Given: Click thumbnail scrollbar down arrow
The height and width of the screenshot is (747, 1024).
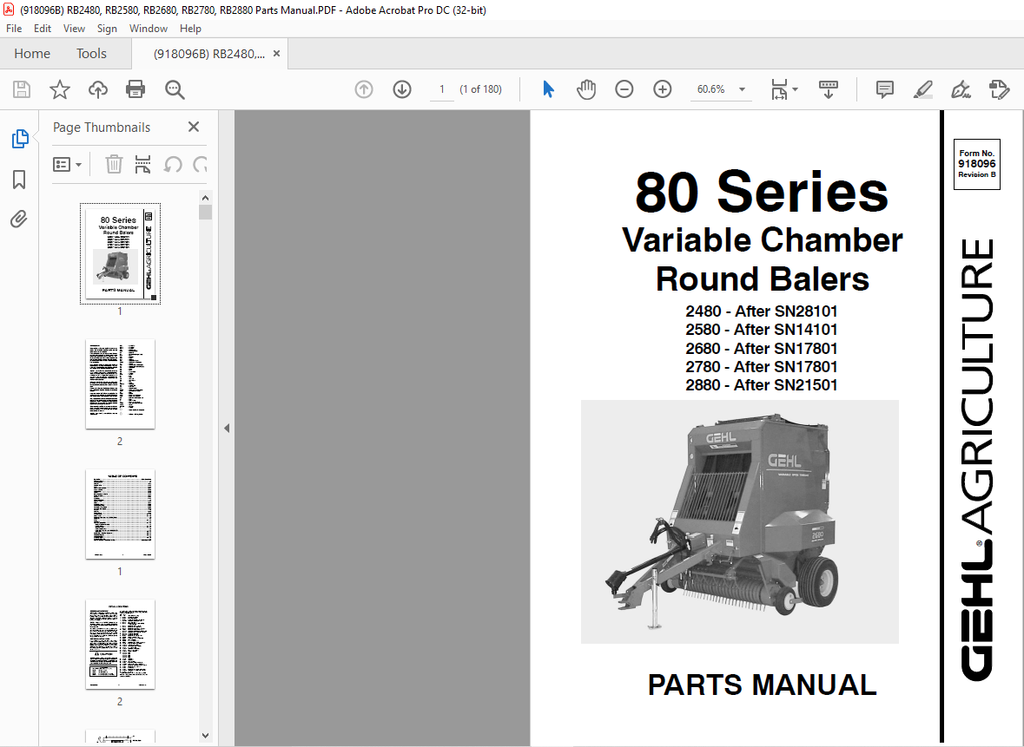Looking at the screenshot, I should (205, 735).
